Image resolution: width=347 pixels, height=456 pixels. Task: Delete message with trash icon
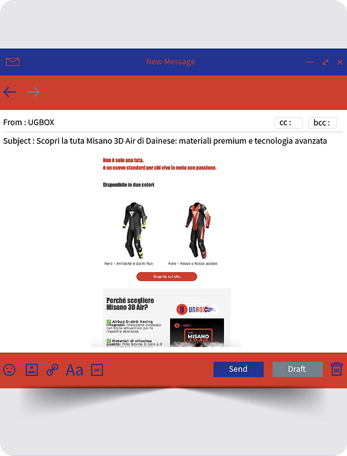tap(337, 369)
